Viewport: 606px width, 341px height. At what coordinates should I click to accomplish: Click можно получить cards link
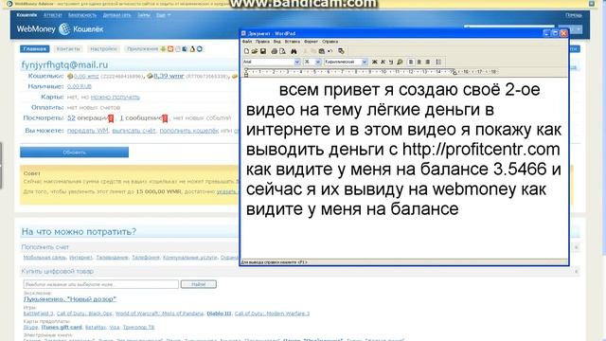coord(115,97)
